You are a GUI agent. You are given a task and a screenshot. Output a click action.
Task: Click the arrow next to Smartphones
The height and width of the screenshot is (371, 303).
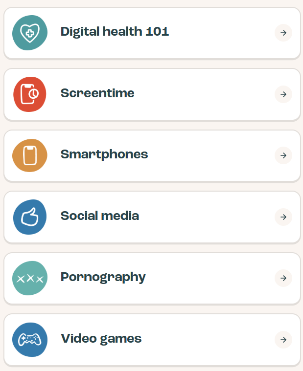point(283,155)
